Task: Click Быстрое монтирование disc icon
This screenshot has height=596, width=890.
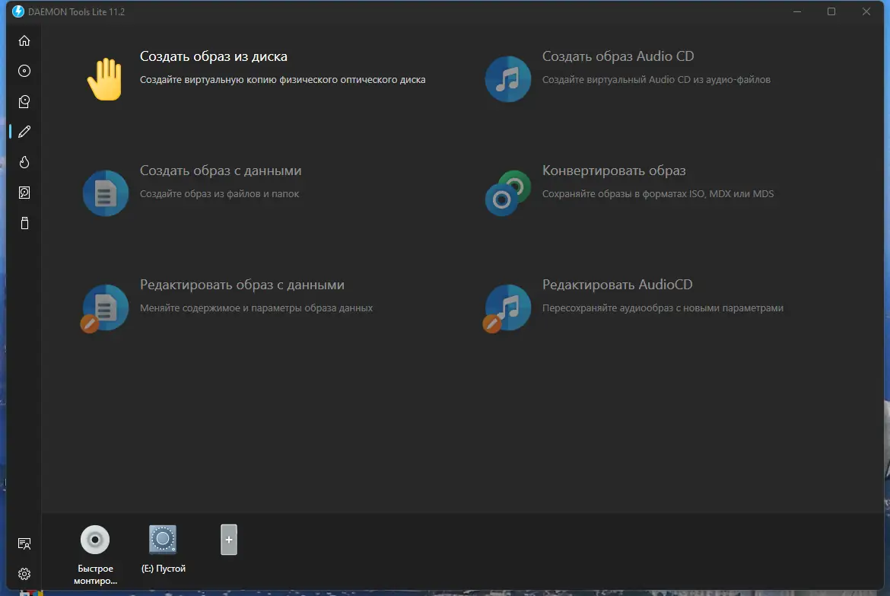Action: click(x=95, y=540)
